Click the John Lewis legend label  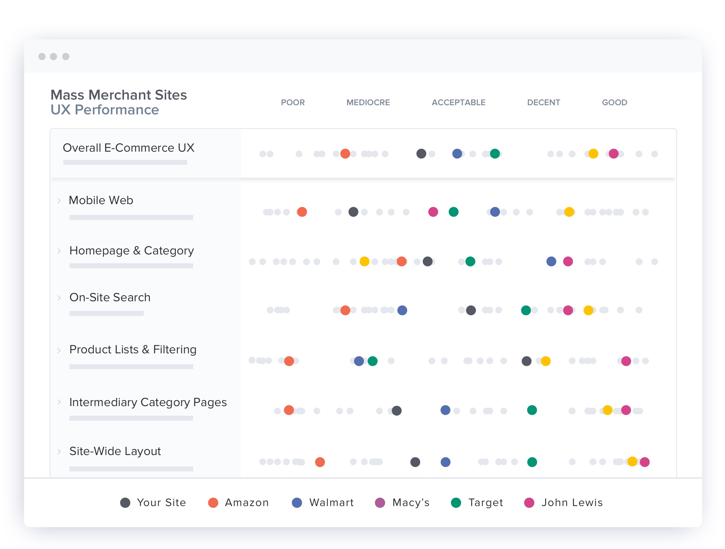tap(572, 503)
